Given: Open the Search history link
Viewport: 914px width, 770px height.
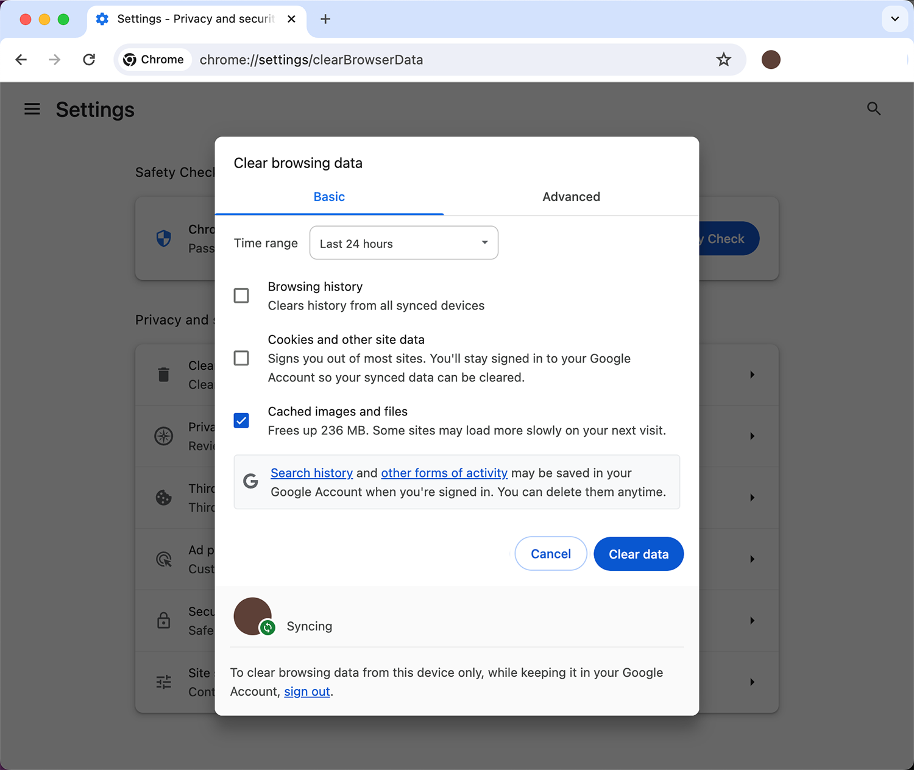Looking at the screenshot, I should pos(311,473).
